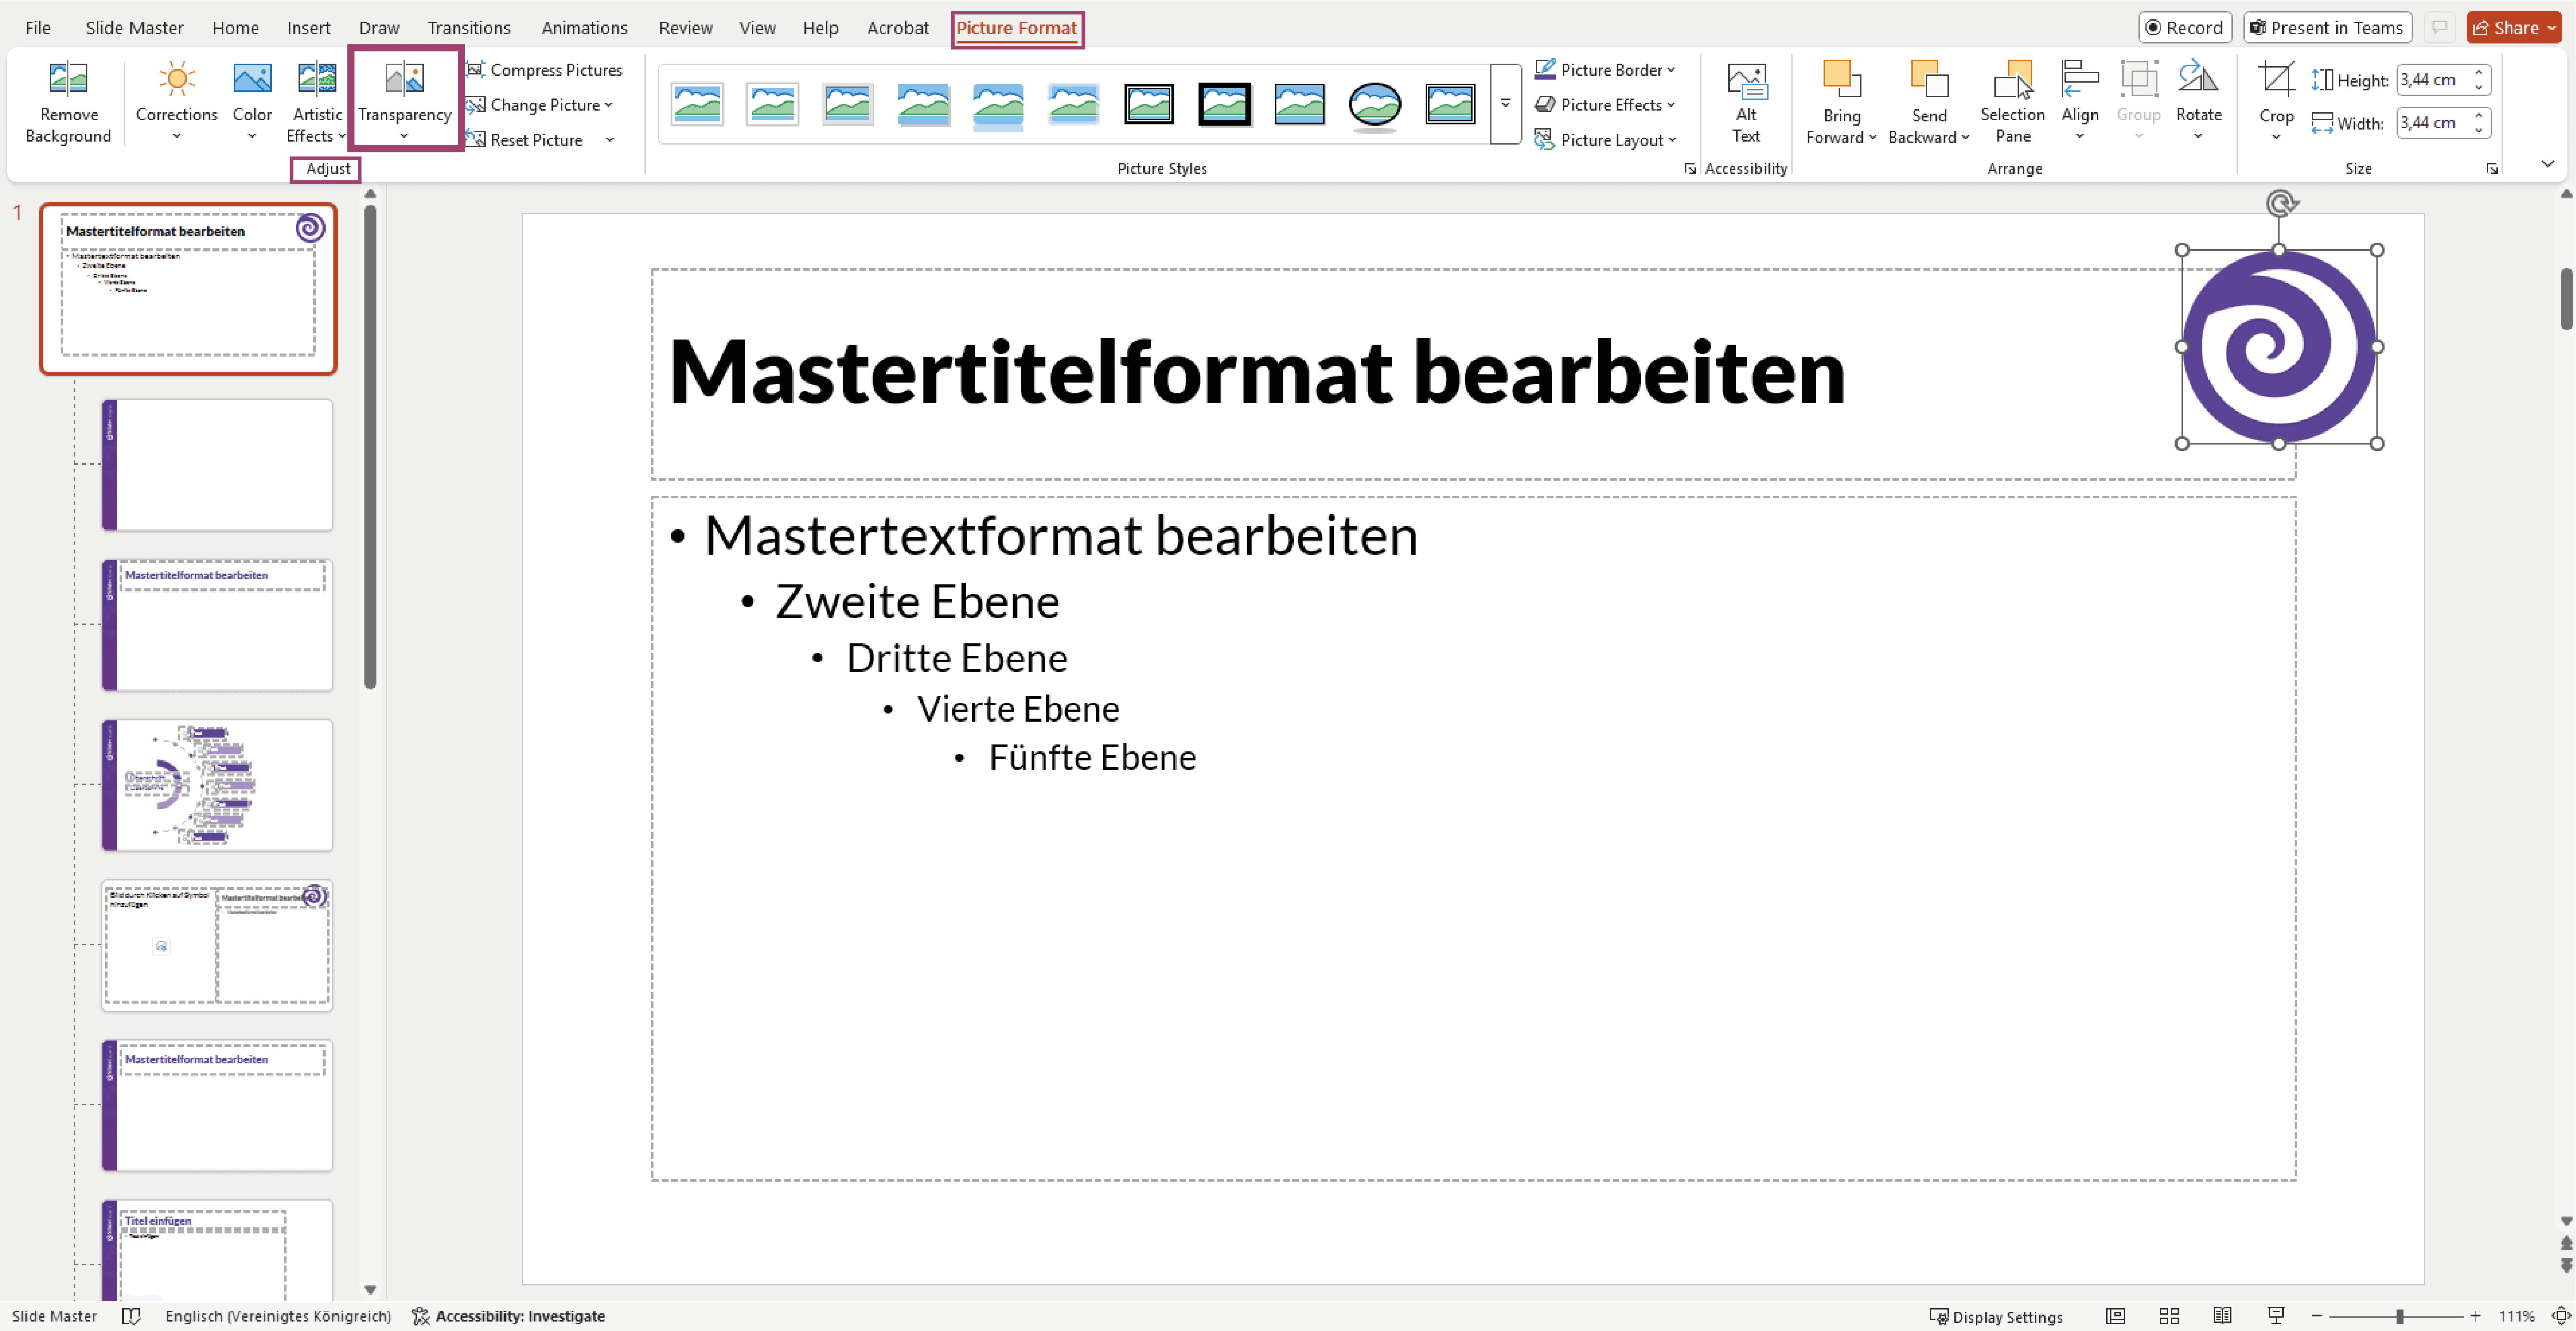Collapse the ribbon with the chevron

(x=2548, y=163)
